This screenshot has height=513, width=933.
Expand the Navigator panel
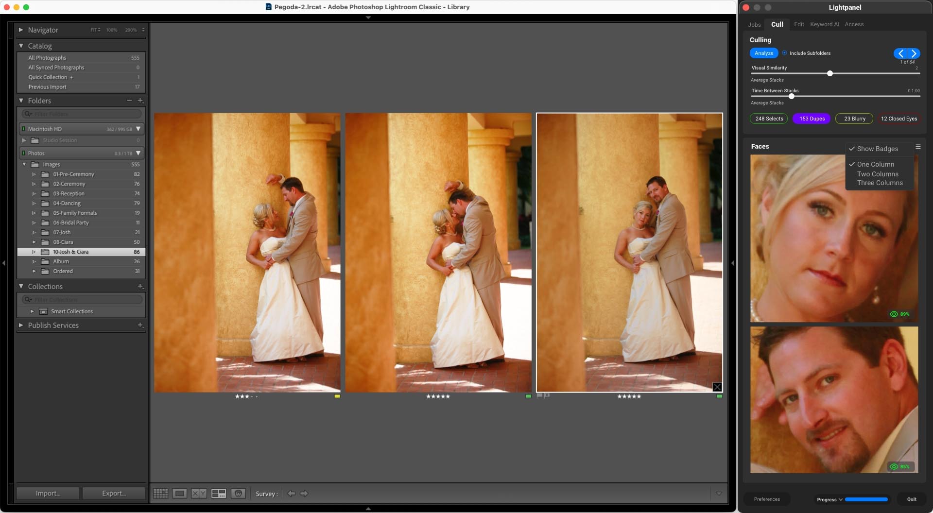pos(21,30)
